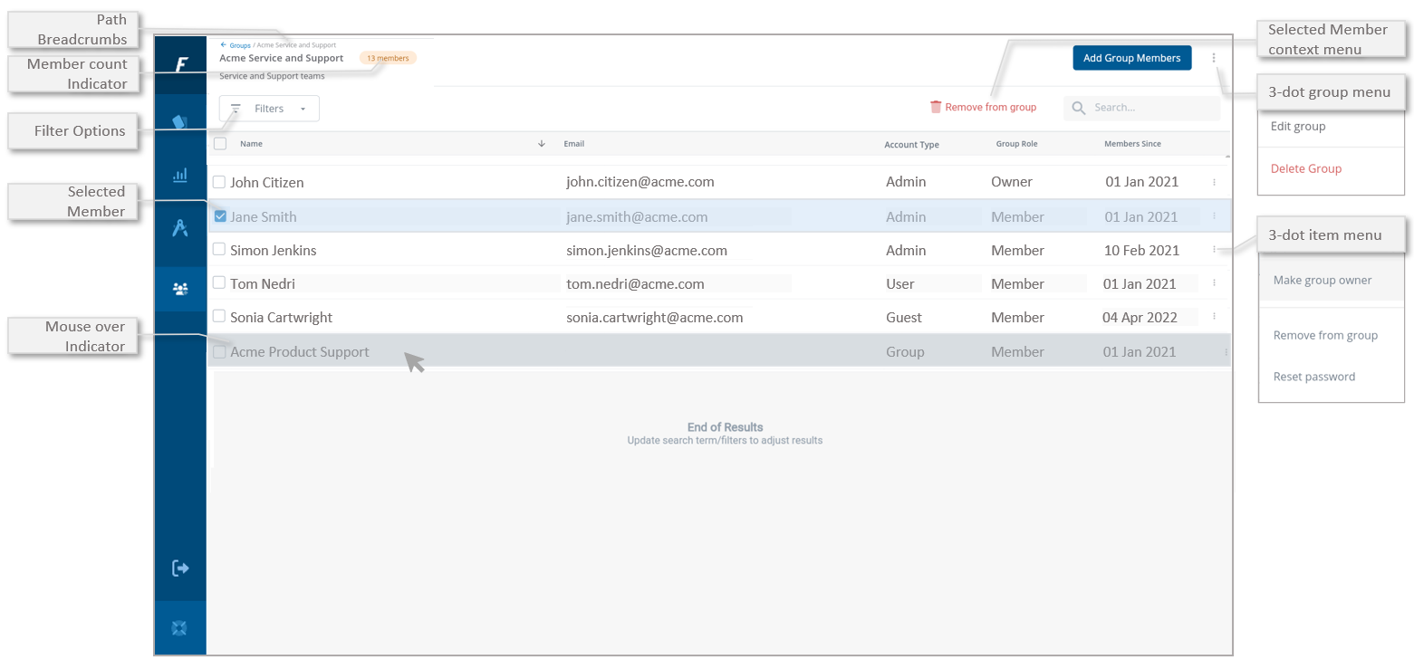The height and width of the screenshot is (660, 1414).
Task: Tick the select-all checkbox in table header
Action: 220,144
